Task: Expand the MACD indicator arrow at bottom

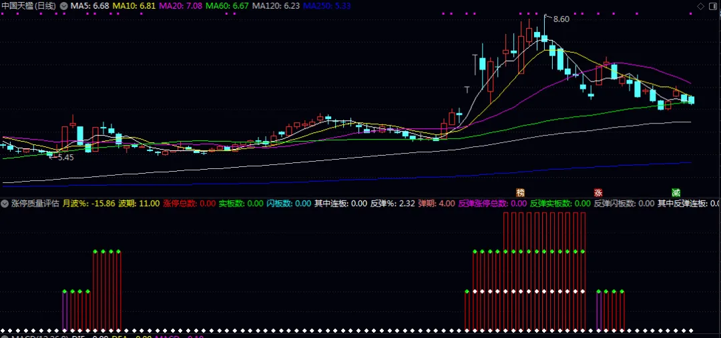Action: tap(5, 337)
